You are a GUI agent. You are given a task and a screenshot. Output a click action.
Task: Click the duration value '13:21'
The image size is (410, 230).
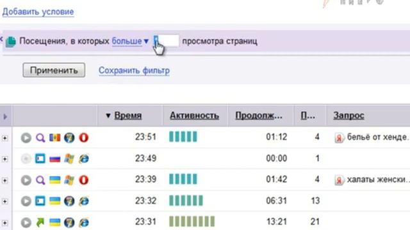[x=277, y=222]
